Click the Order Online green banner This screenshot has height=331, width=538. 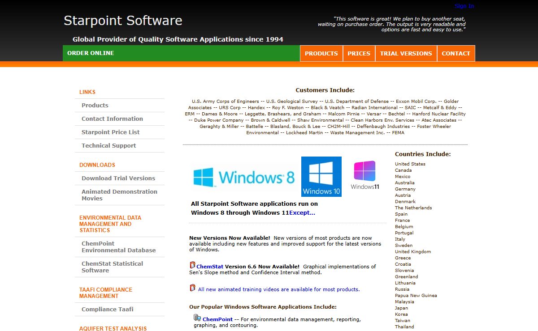91,53
